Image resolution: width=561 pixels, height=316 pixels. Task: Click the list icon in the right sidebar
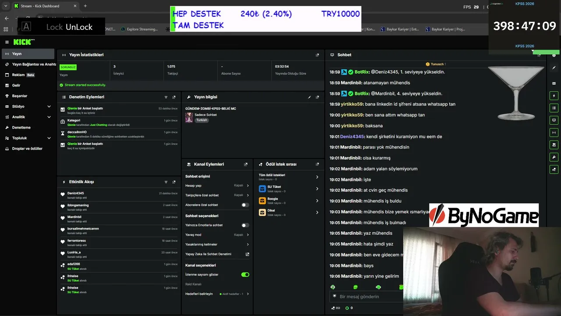(x=554, y=108)
